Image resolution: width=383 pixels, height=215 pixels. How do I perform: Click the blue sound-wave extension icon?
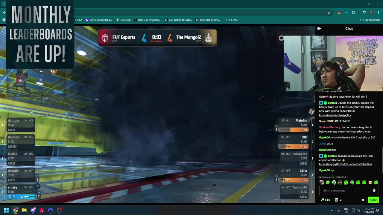click(x=346, y=13)
